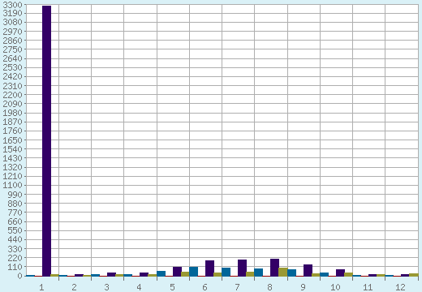The height and width of the screenshot is (292, 422).
Task: Select the olive bar in group 8
Action: click(283, 272)
